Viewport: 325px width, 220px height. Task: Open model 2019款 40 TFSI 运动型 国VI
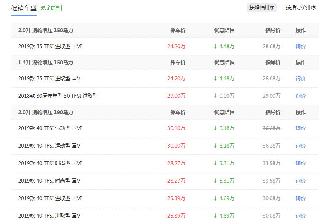[x=50, y=128]
